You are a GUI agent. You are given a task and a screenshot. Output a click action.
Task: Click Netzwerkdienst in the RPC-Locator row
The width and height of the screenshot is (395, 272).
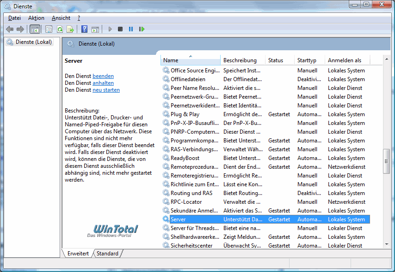[346, 201]
